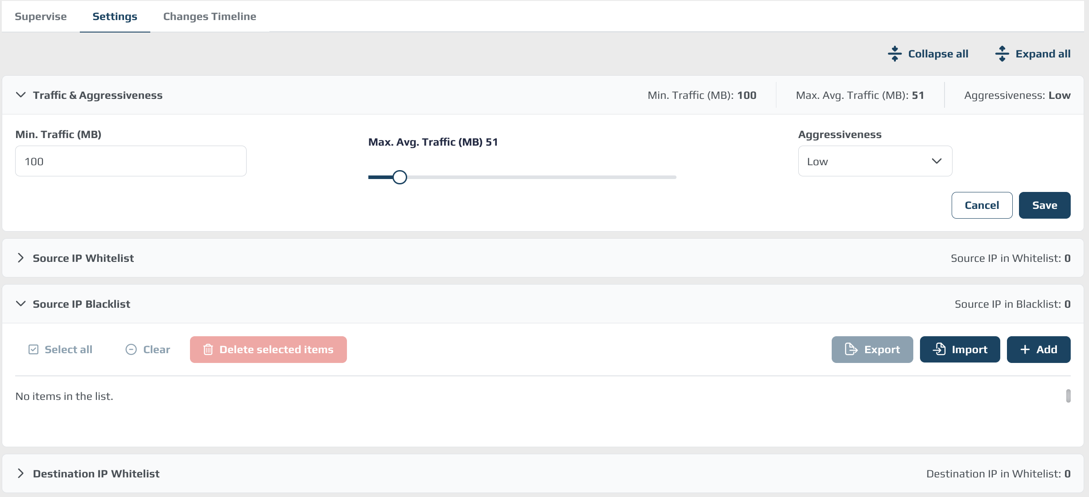Viewport: 1089px width, 497px height.
Task: Save the traffic settings
Action: point(1044,205)
